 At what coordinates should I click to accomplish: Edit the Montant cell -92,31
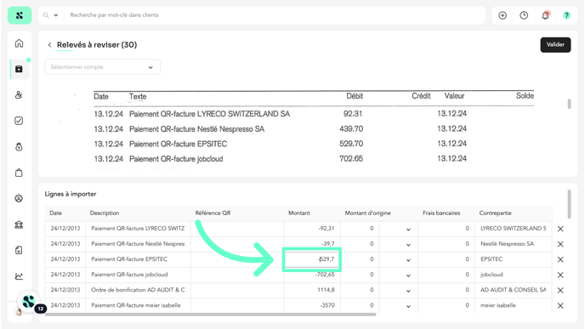pyautogui.click(x=312, y=229)
